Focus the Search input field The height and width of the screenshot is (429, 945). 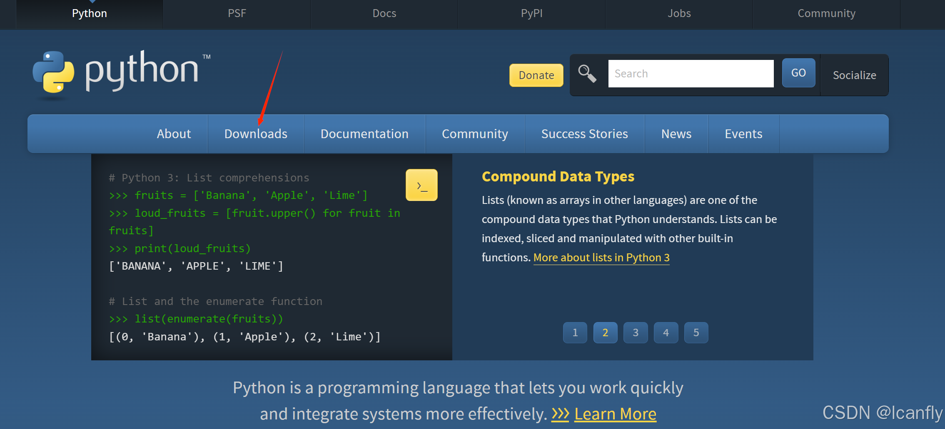691,74
